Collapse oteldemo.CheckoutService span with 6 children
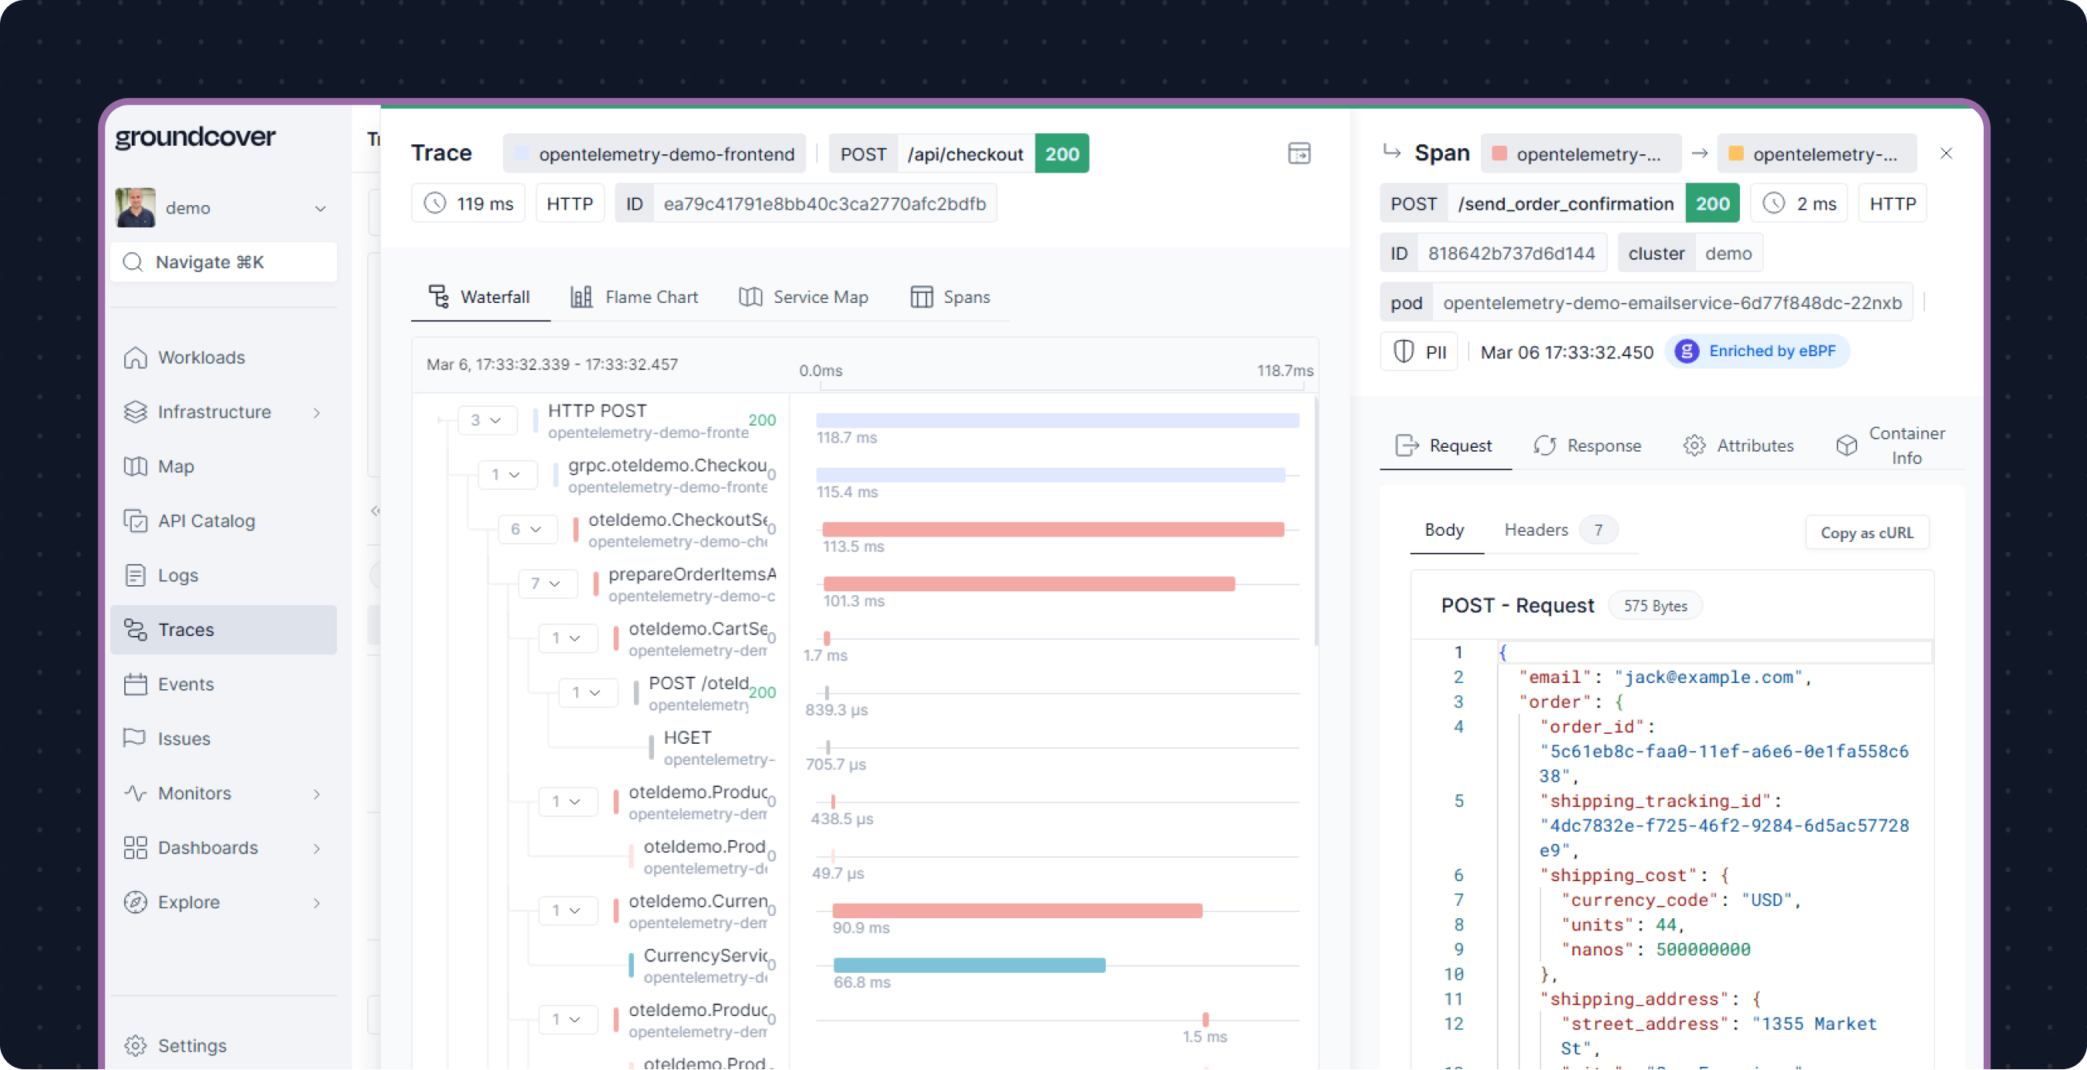 pos(527,529)
